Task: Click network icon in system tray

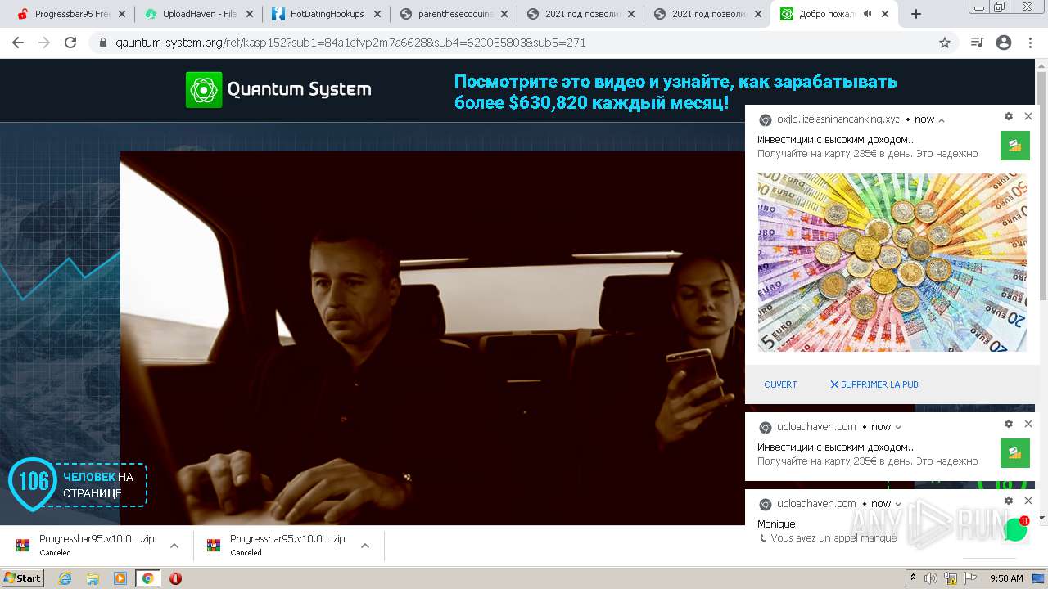Action: 951,578
